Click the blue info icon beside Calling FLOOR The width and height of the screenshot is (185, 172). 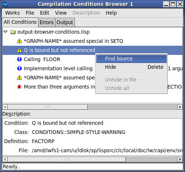tap(19, 59)
